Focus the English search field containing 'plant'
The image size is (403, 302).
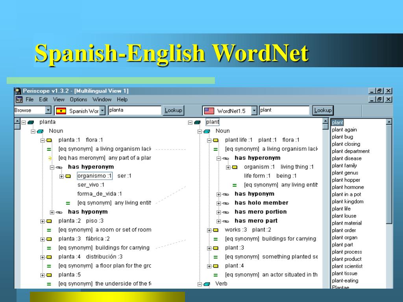pyautogui.click(x=284, y=110)
